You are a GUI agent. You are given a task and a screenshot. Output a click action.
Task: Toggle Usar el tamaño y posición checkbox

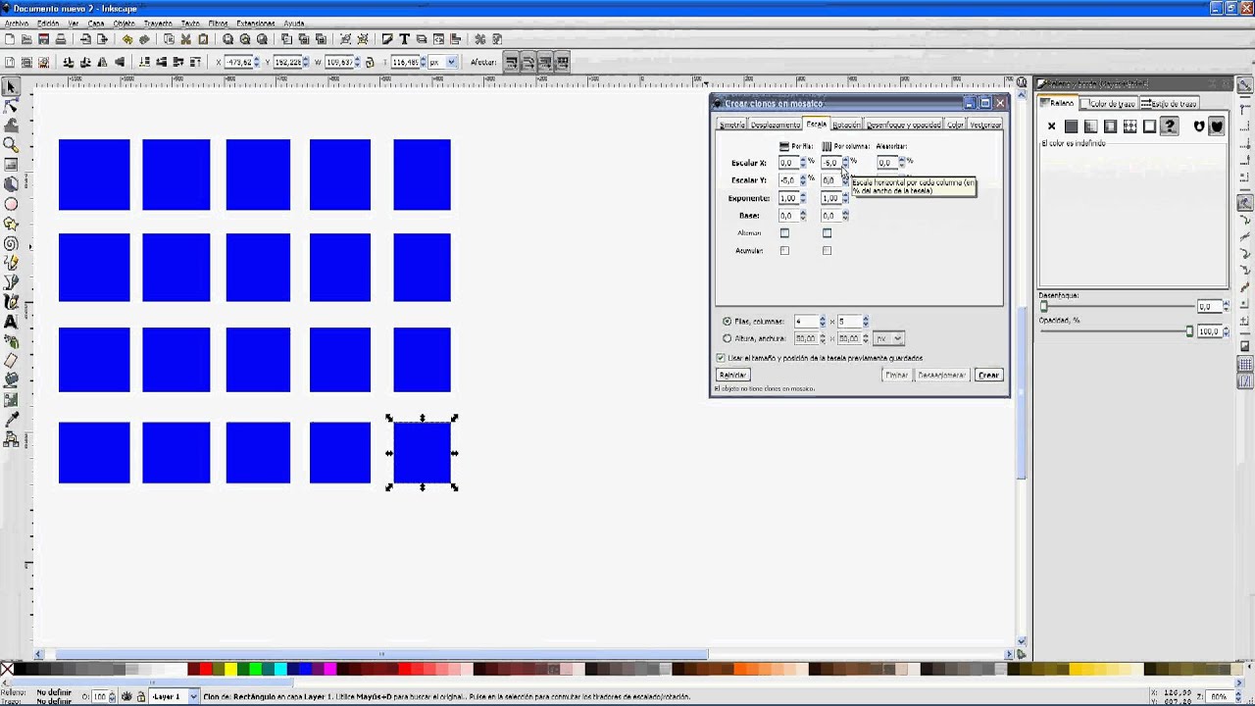tap(721, 358)
